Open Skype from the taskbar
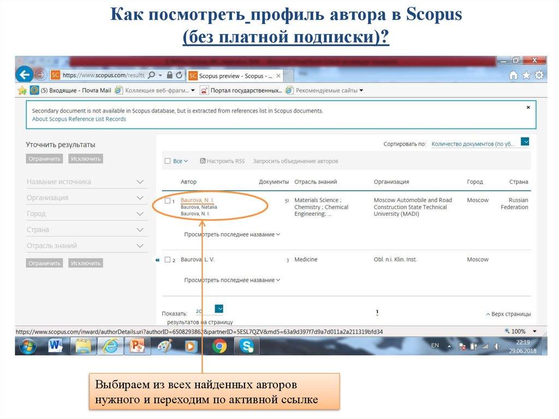Image resolution: width=559 pixels, height=419 pixels. [247, 346]
